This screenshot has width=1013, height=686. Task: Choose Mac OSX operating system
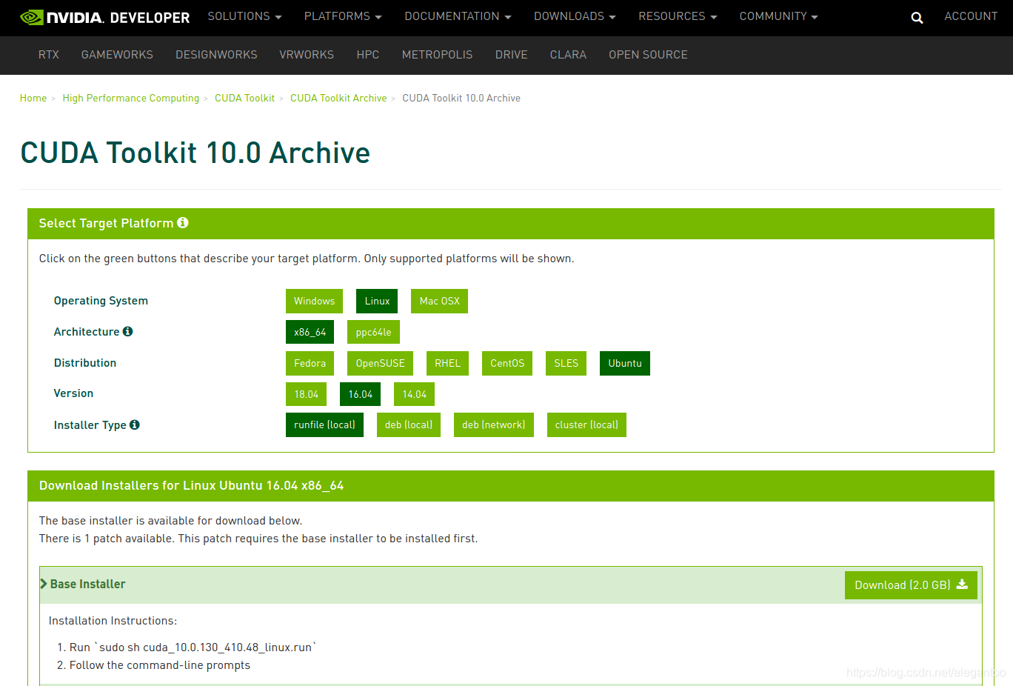(439, 301)
